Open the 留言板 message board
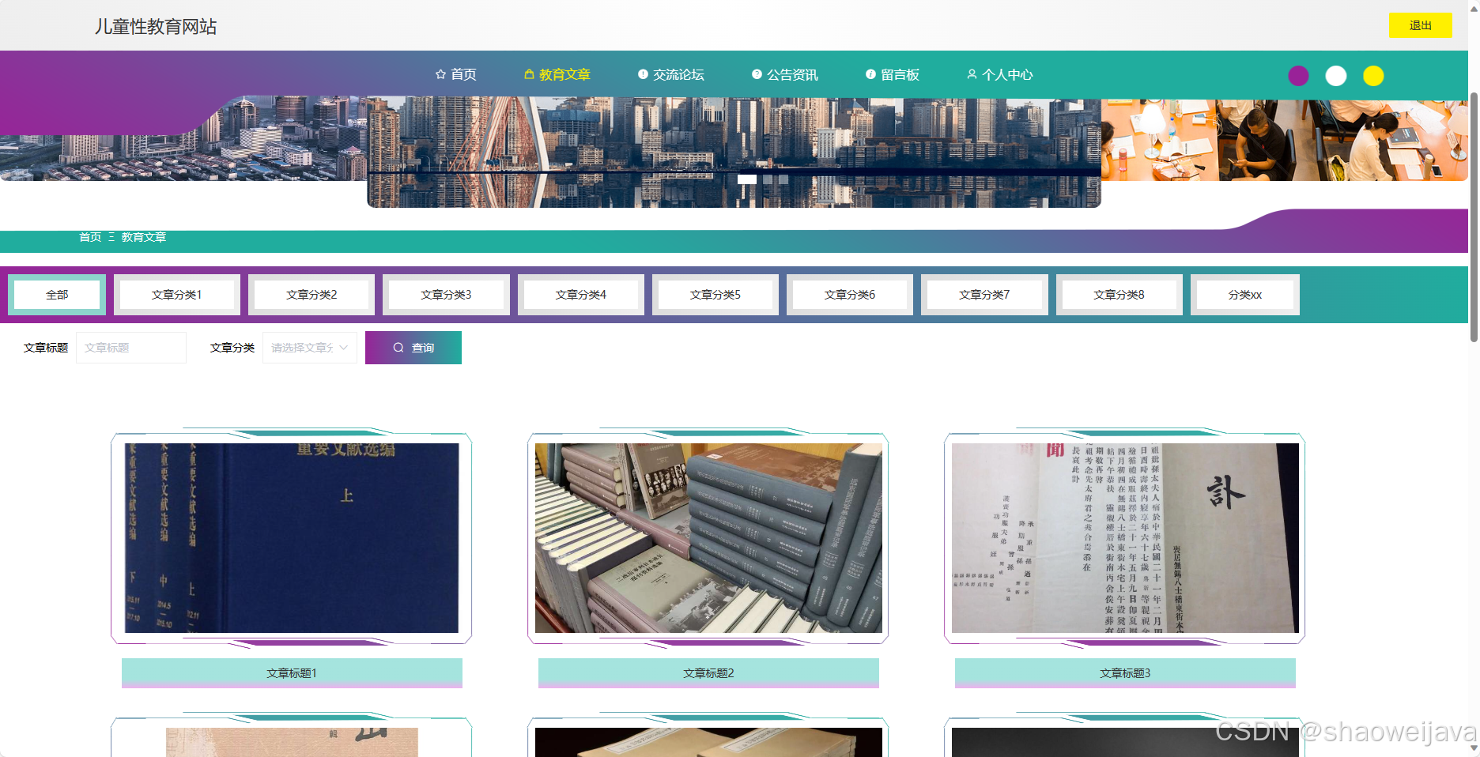1480x757 pixels. click(893, 74)
